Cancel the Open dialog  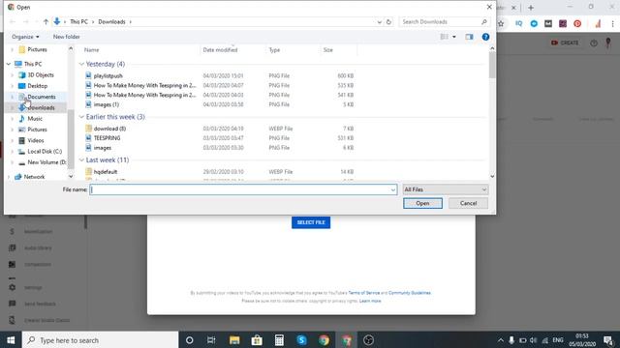coord(468,203)
